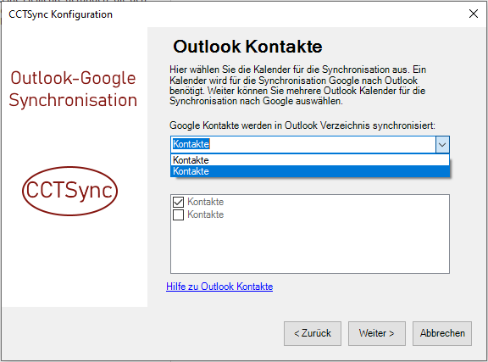
Task: Continue with the Weiter button
Action: [x=376, y=333]
